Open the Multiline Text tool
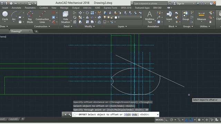 point(150,17)
